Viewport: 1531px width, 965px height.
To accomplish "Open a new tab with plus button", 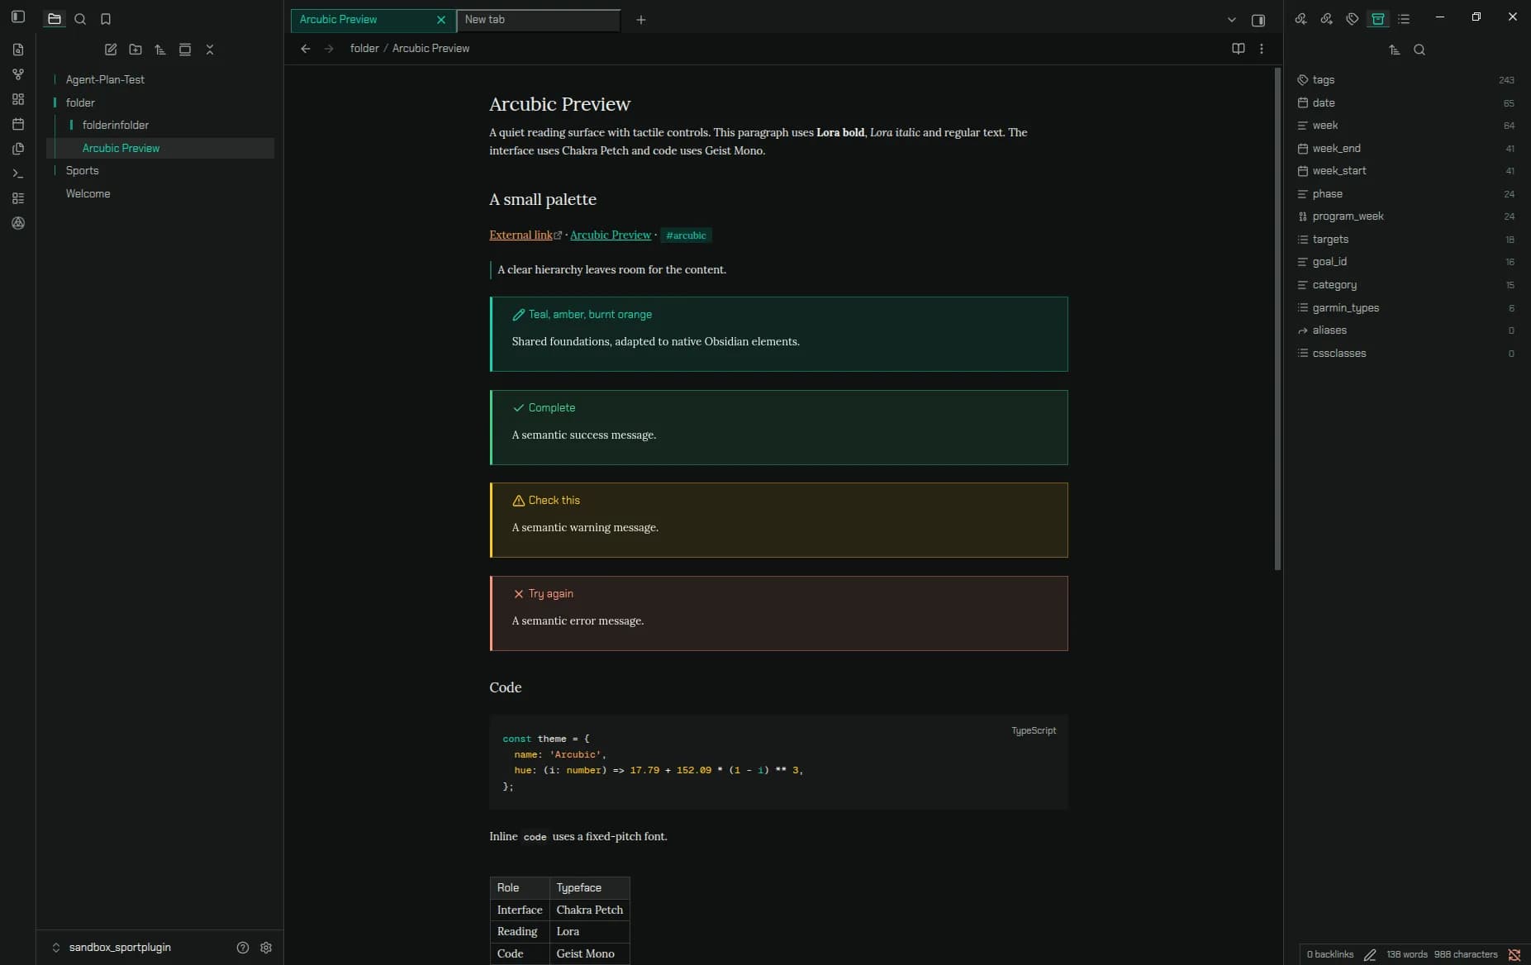I will 641,20.
